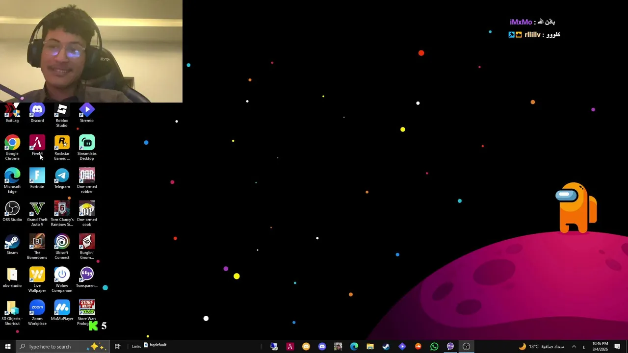
Task: Open the purple chat-bubble taskbar app
Action: 450,347
